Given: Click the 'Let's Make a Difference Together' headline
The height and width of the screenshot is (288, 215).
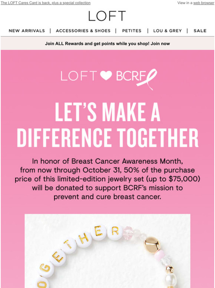Looking at the screenshot, I should [107, 125].
